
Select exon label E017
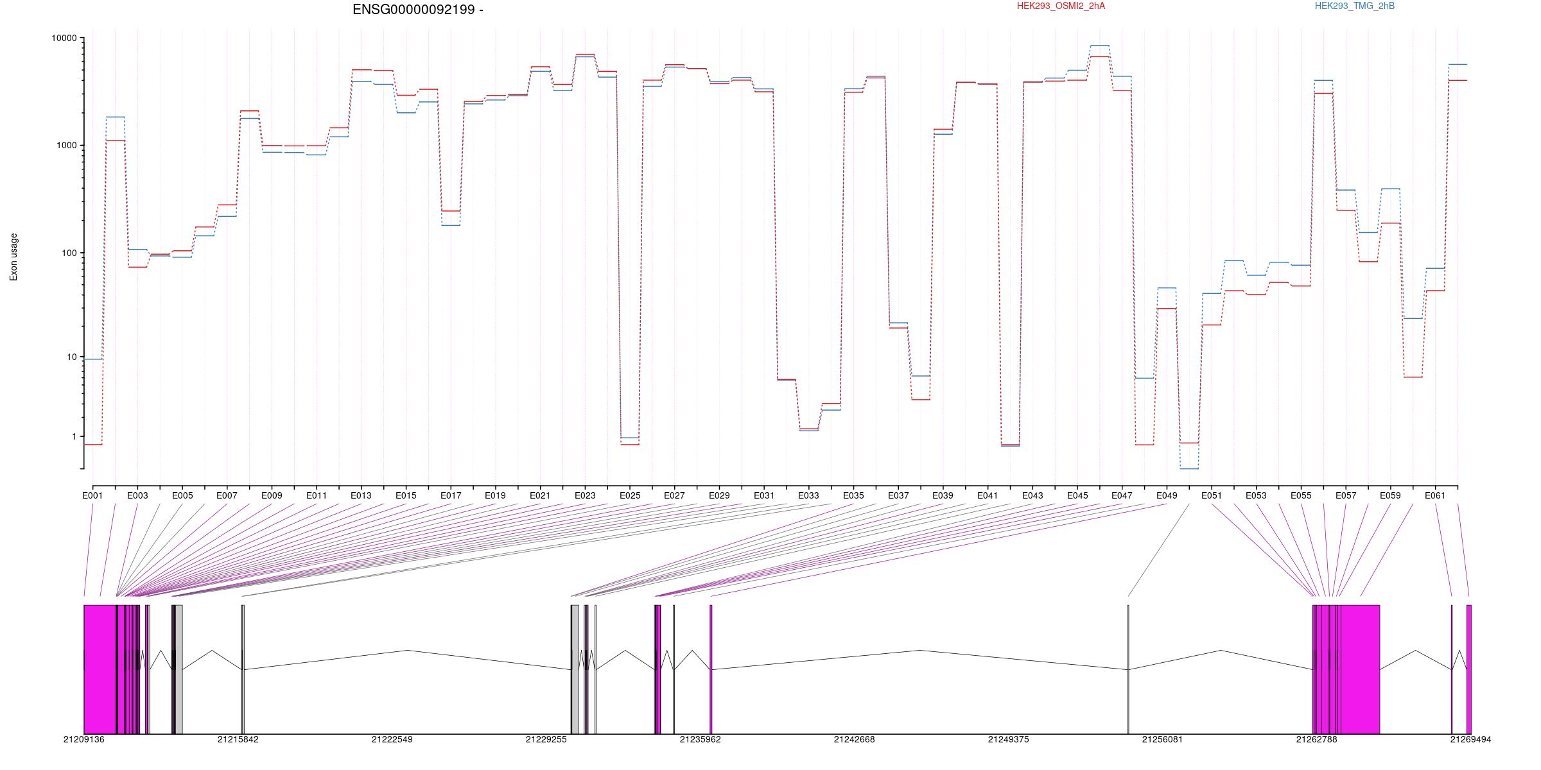tap(451, 495)
